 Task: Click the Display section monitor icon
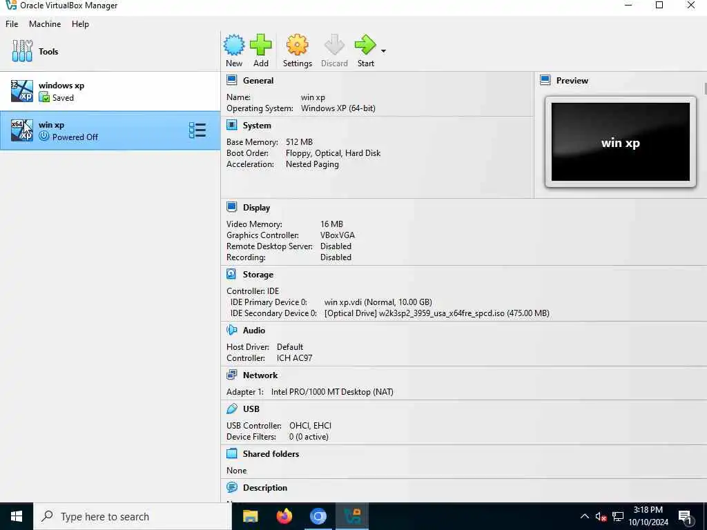232,207
